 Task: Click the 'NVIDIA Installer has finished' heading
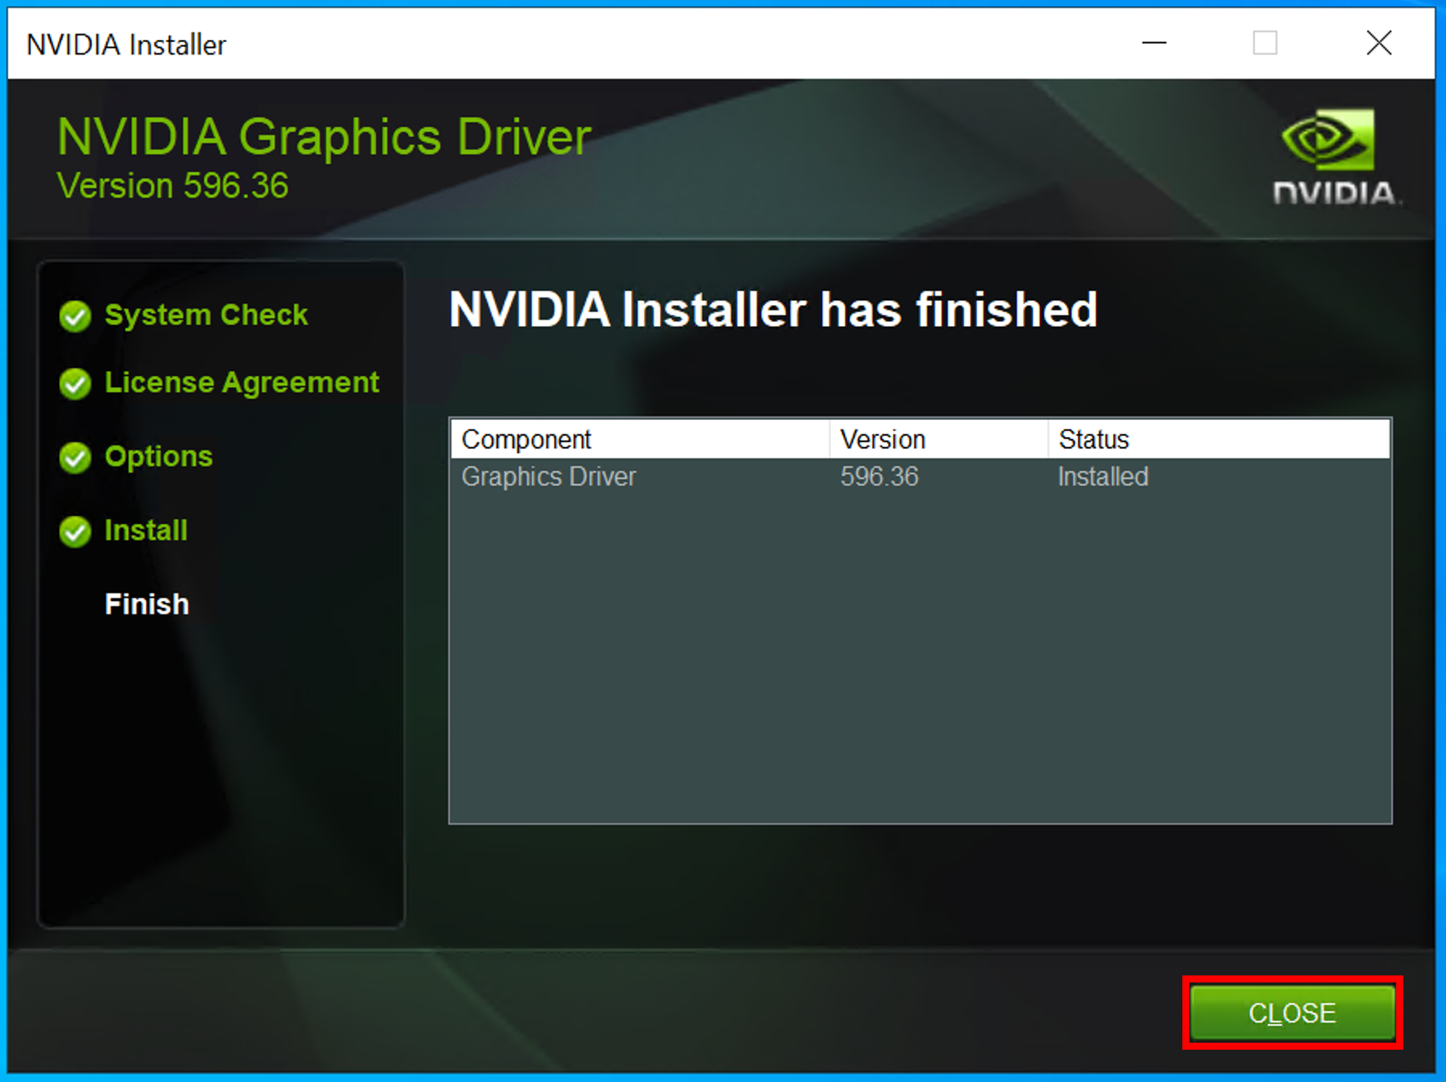[773, 309]
